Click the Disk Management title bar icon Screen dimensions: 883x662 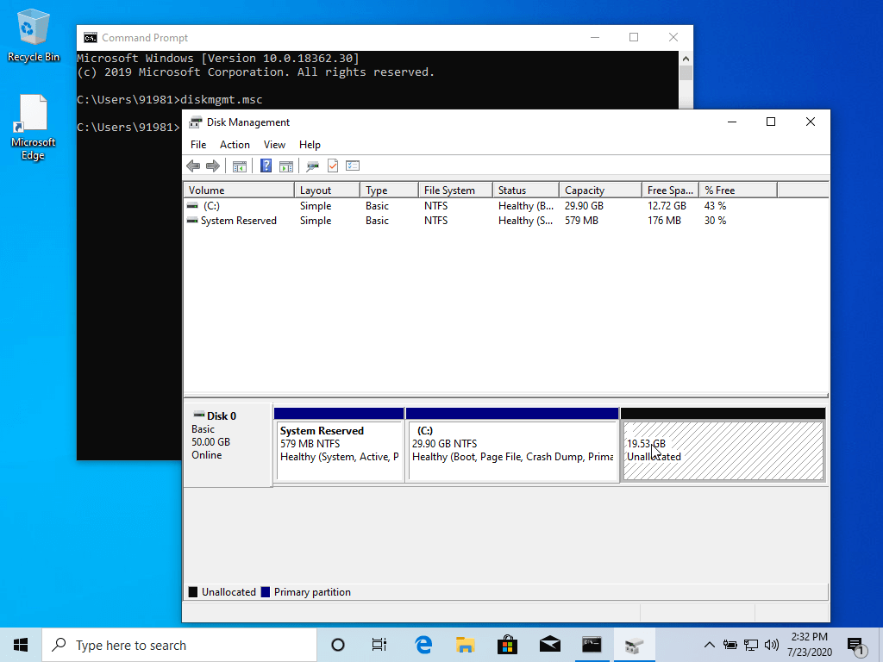(196, 122)
